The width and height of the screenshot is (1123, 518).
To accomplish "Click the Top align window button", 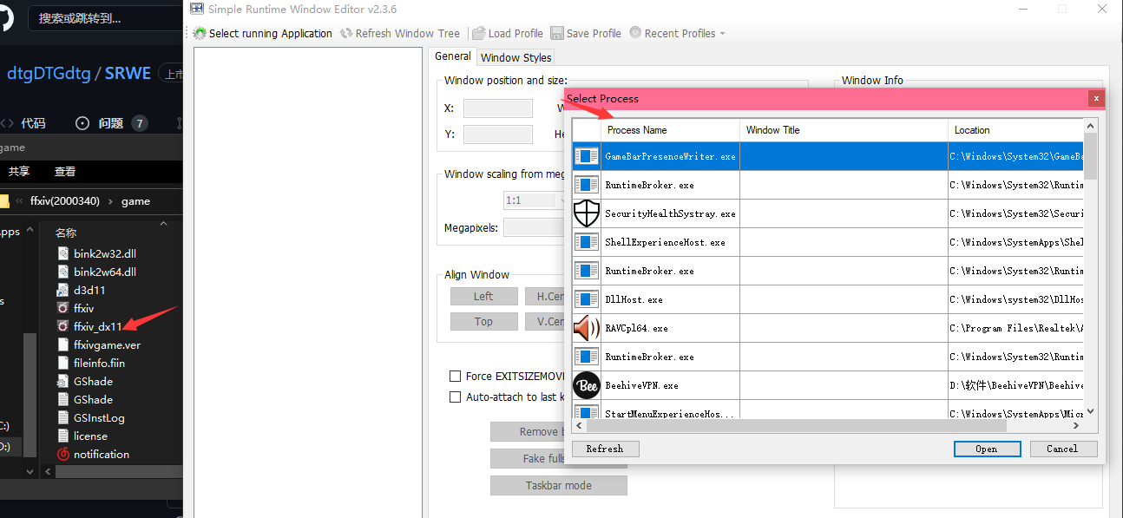I will click(483, 322).
